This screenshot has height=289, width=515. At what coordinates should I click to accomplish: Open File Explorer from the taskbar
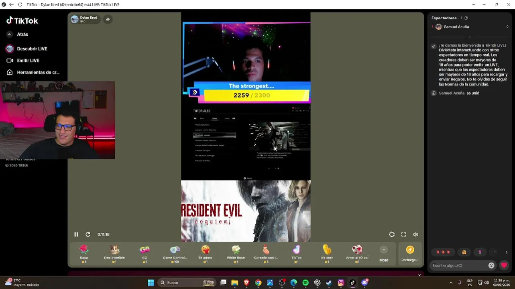[x=235, y=283]
